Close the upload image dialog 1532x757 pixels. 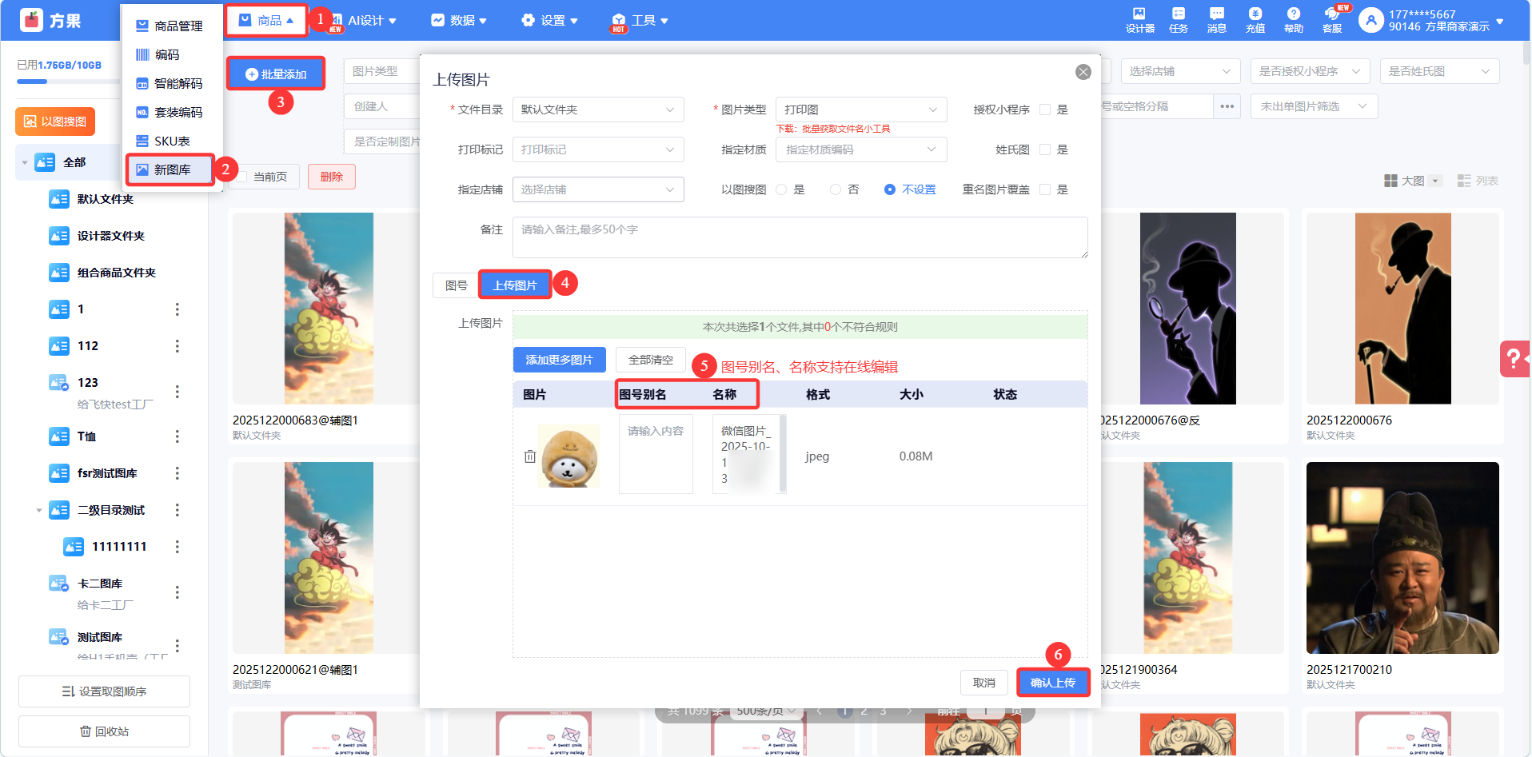[1083, 72]
